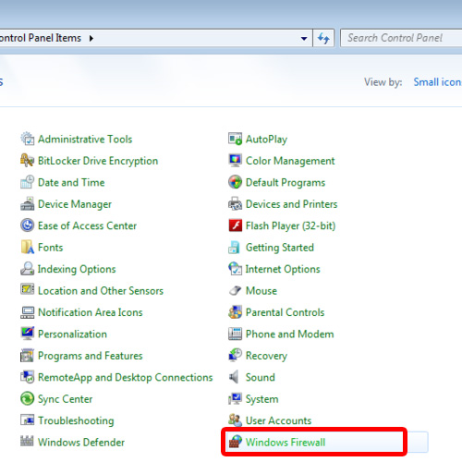This screenshot has width=462, height=462.
Task: Click the Sync Center green icon
Action: (x=27, y=398)
